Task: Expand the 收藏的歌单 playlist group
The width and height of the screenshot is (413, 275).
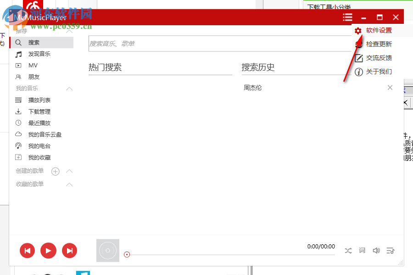Action: (69, 184)
